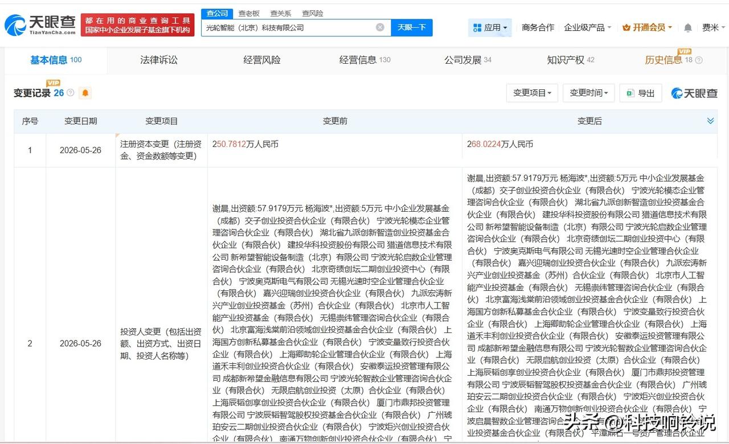Click the 导出 export button

tap(641, 93)
